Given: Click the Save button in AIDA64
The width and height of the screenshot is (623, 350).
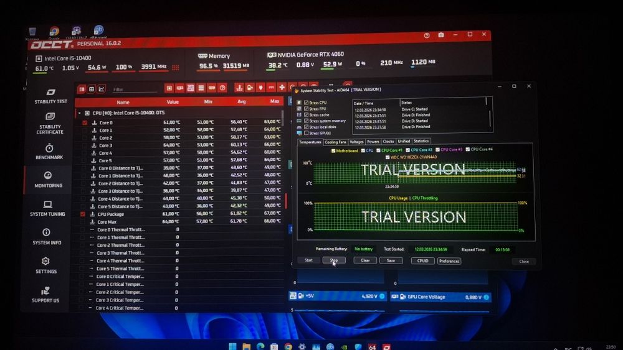Looking at the screenshot, I should [x=391, y=260].
